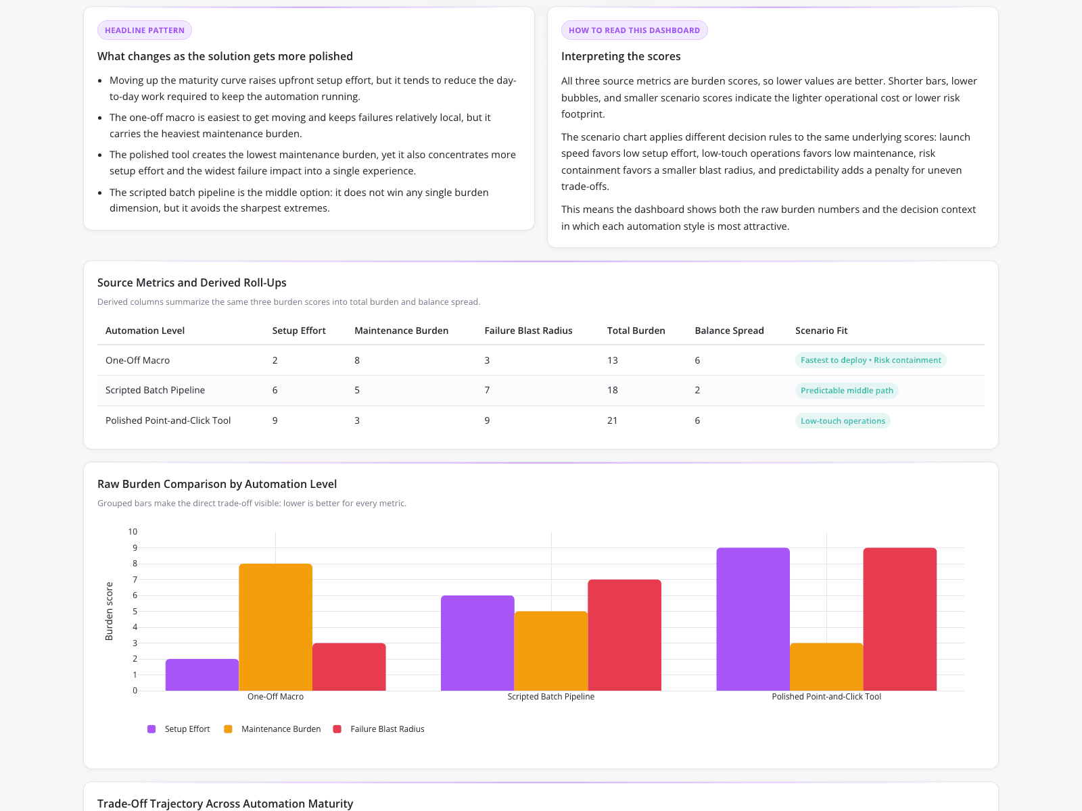Click the Interpreting the scores heading
Viewport: 1082px width, 811px height.
click(x=621, y=56)
